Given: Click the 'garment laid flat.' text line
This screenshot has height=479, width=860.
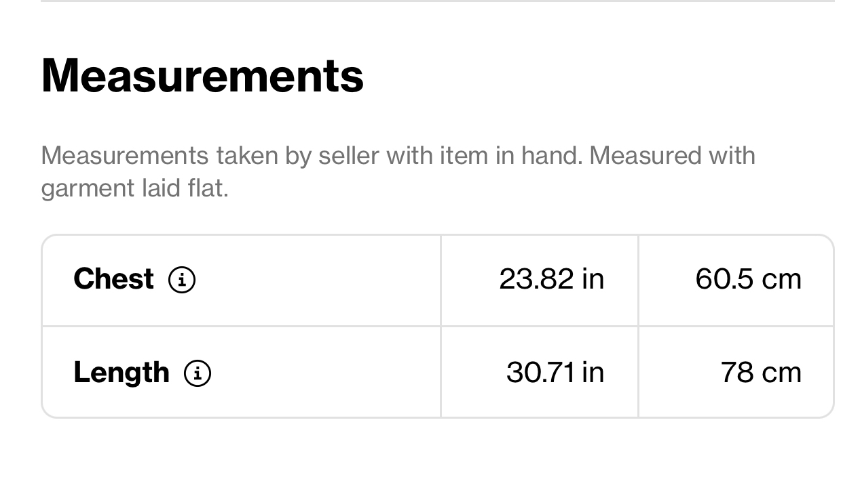Looking at the screenshot, I should point(134,188).
